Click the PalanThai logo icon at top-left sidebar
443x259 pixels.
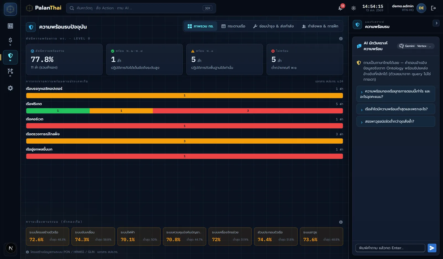click(10, 9)
